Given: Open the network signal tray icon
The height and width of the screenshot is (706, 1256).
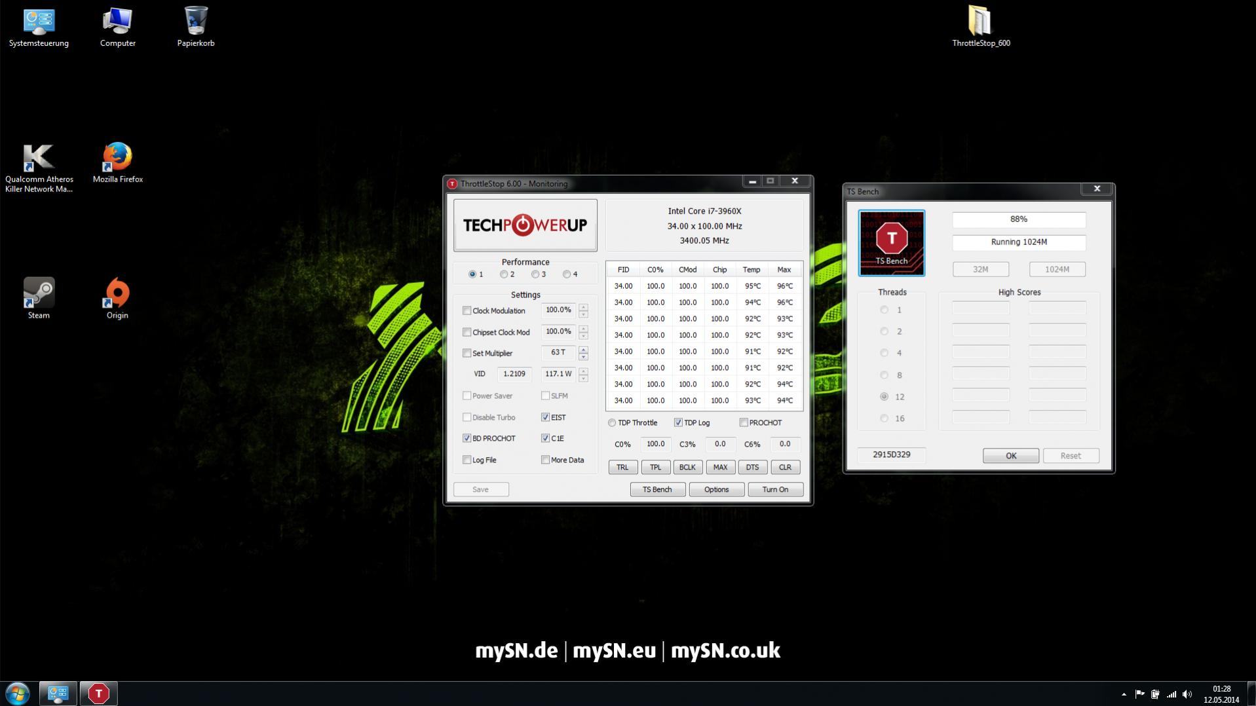Looking at the screenshot, I should (1171, 694).
